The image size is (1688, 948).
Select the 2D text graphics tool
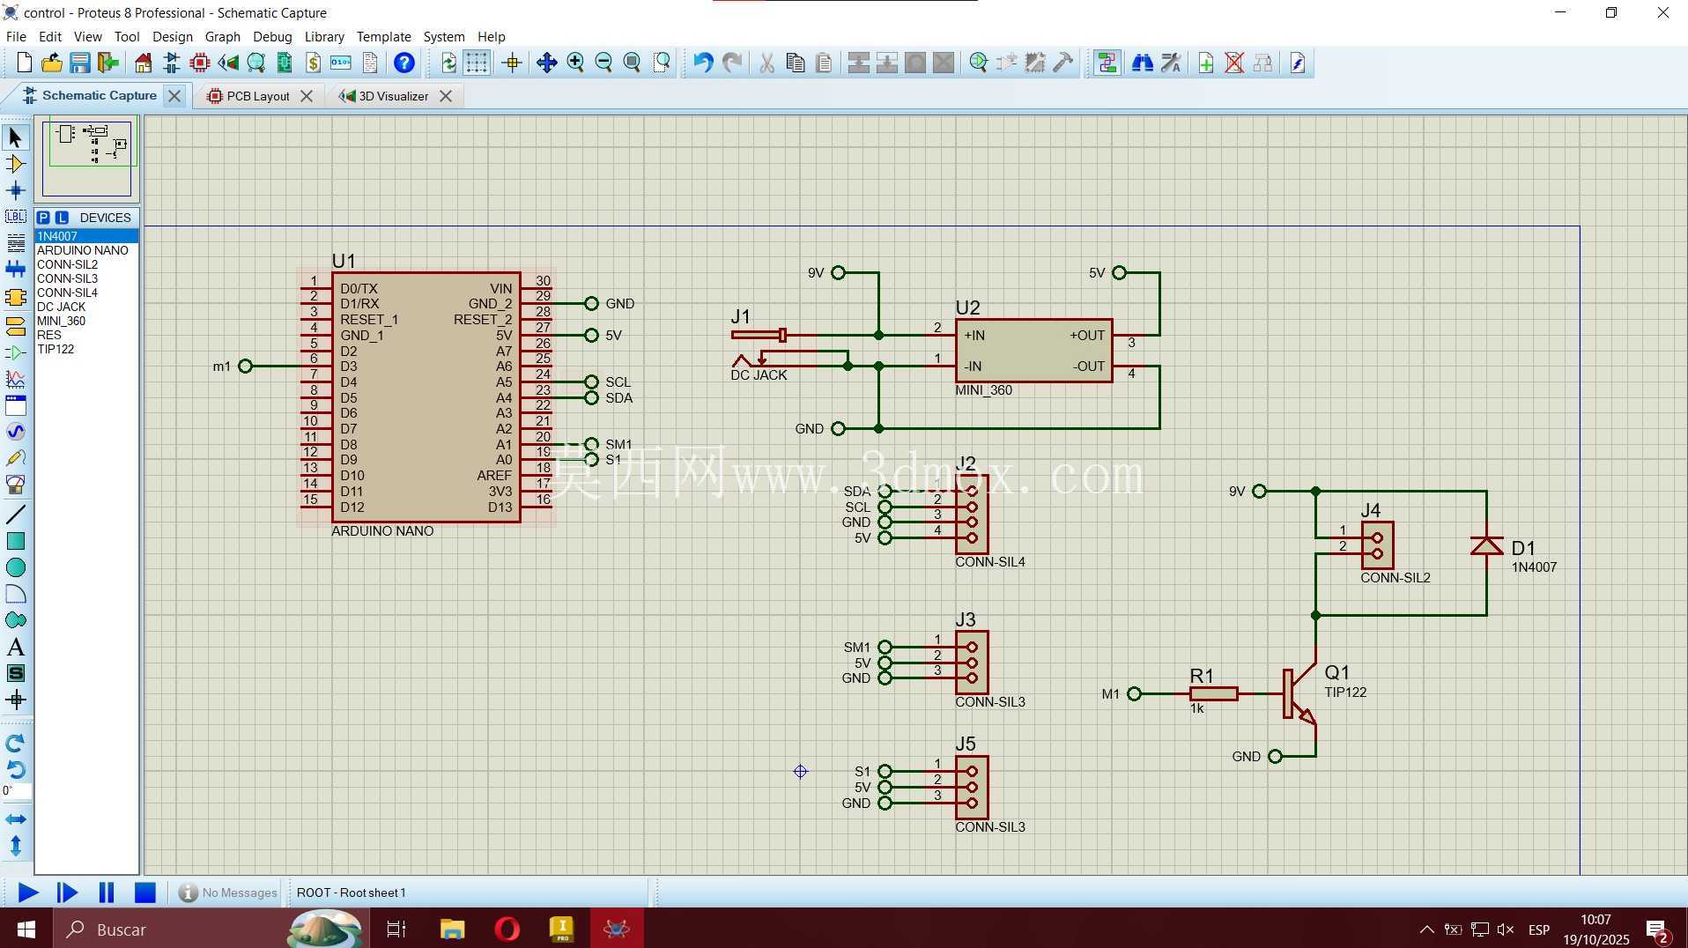[x=15, y=648]
